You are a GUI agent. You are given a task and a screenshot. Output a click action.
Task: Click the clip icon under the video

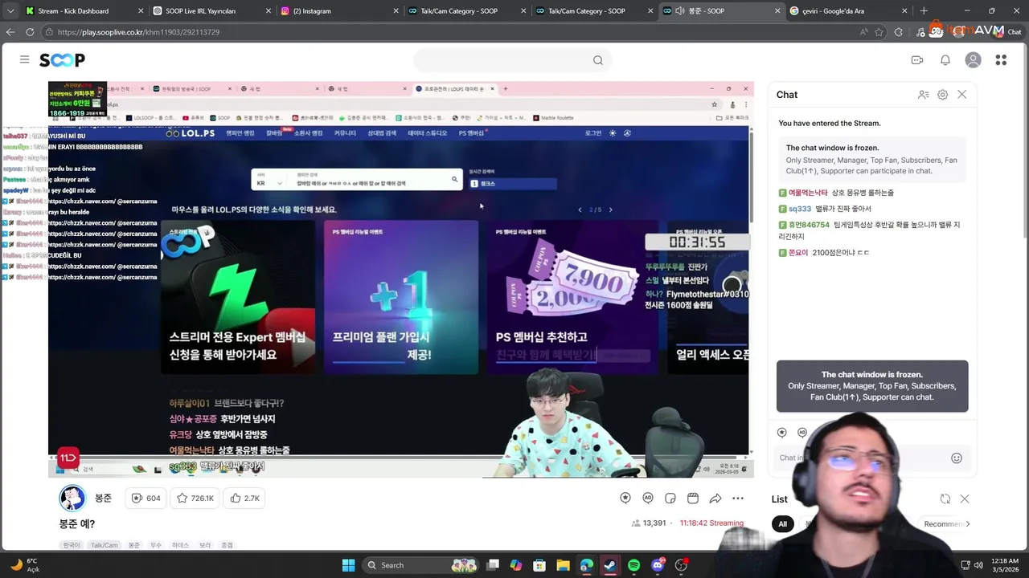693,499
